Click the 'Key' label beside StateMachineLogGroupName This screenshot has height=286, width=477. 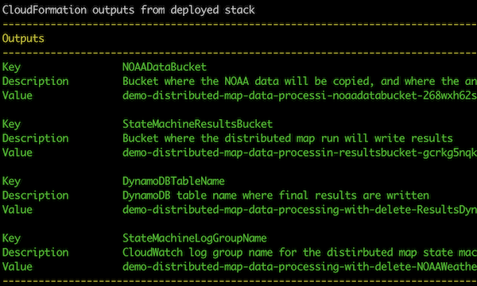coord(11,238)
